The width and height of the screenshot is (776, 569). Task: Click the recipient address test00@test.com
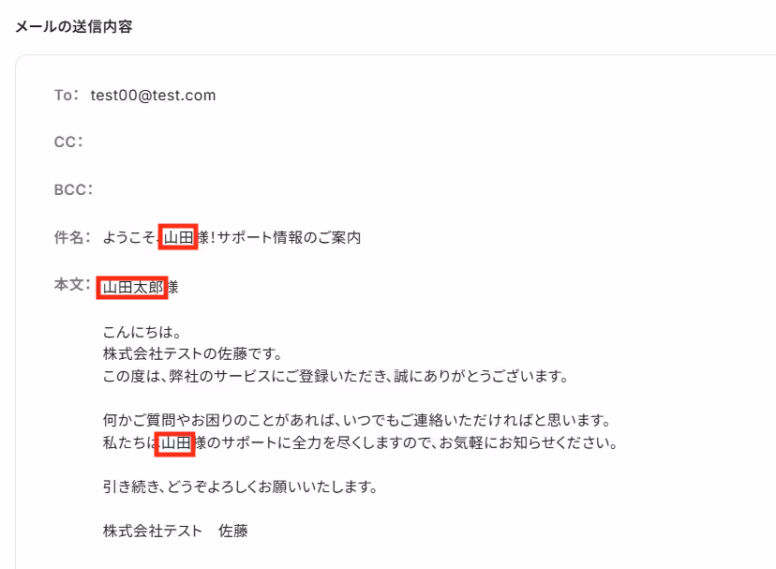click(x=153, y=95)
